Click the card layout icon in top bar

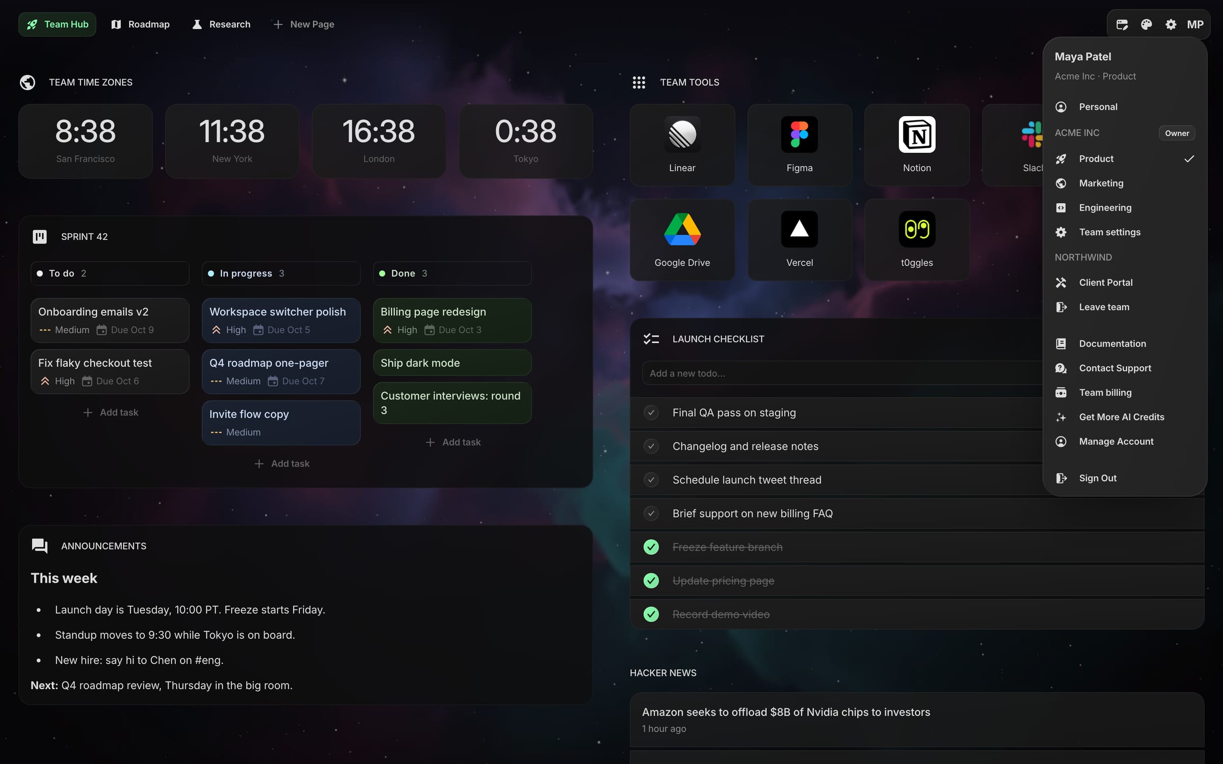pos(1122,24)
